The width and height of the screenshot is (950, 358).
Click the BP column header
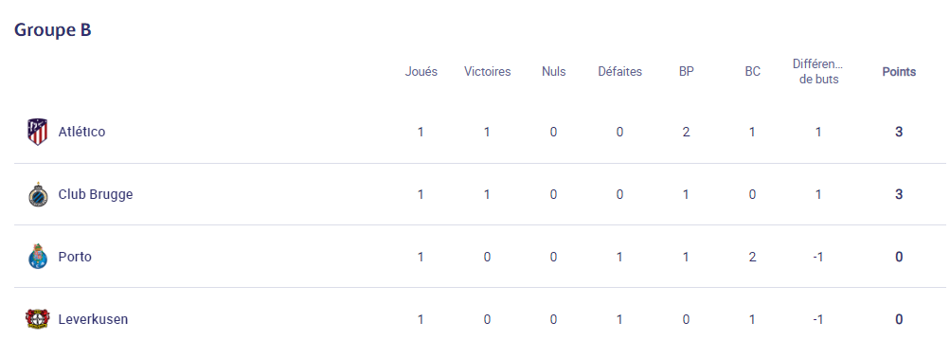coord(687,71)
